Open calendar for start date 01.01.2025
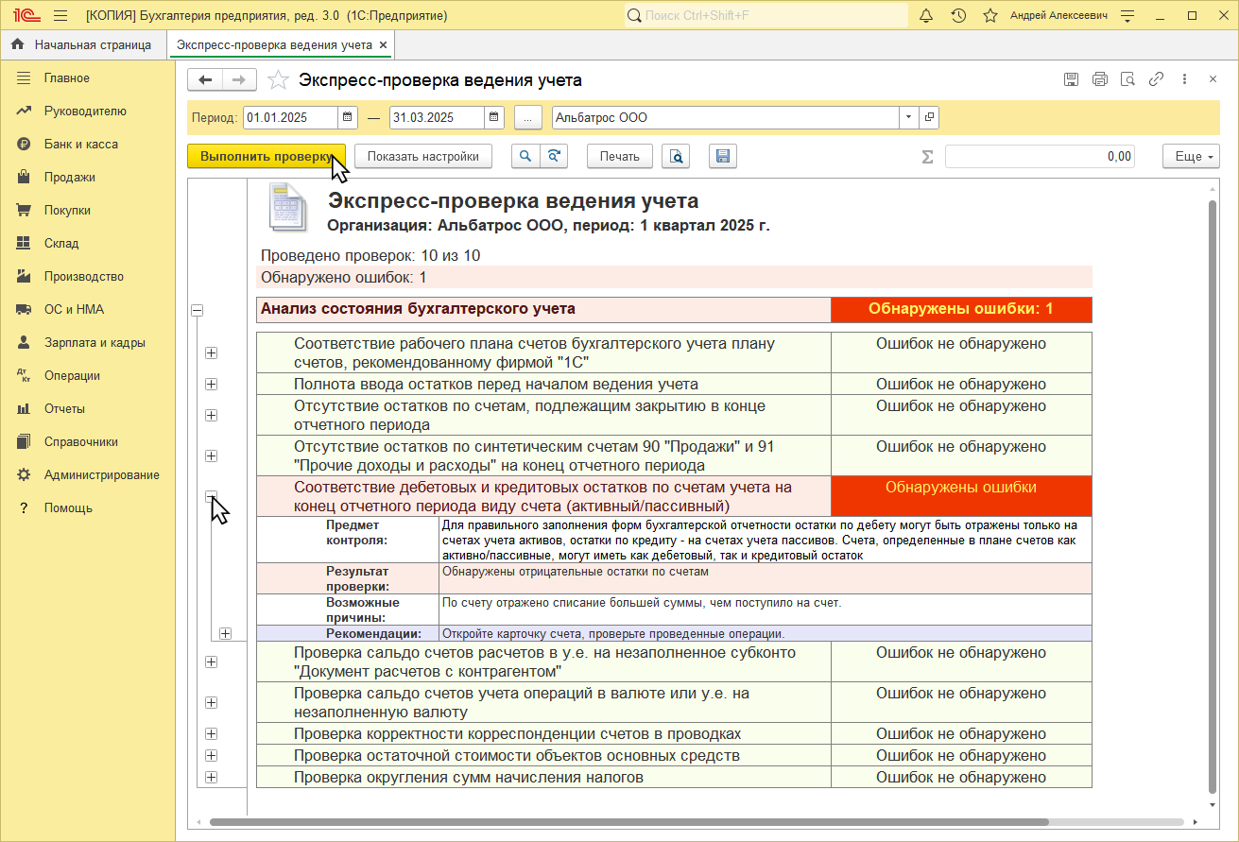1239x842 pixels. point(348,117)
